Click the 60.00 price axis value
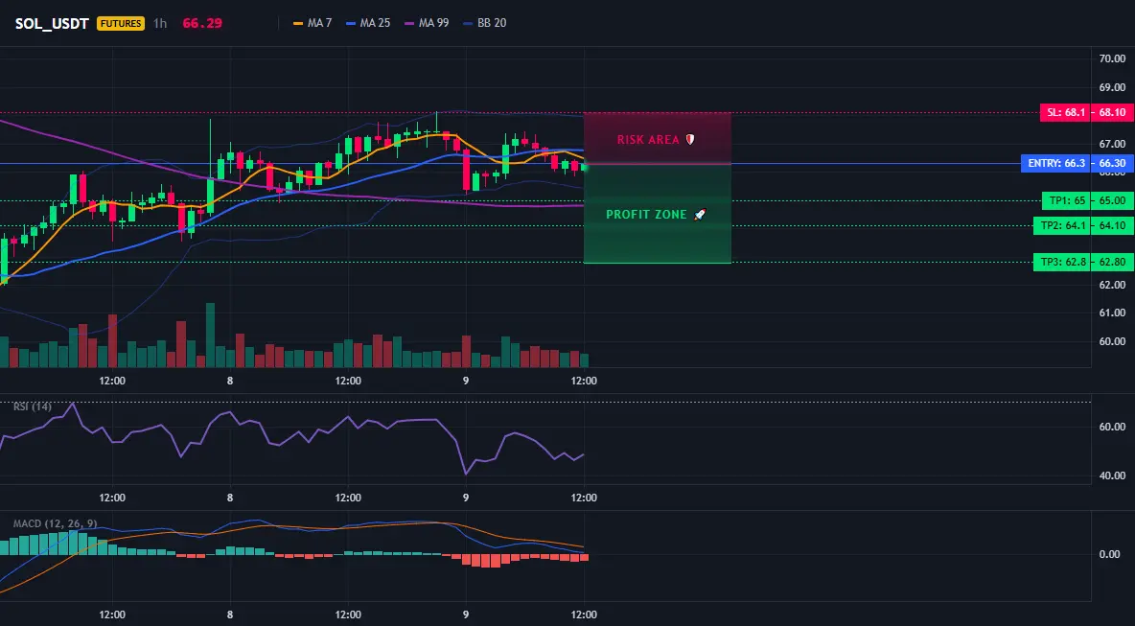The width and height of the screenshot is (1135, 626). point(1112,341)
